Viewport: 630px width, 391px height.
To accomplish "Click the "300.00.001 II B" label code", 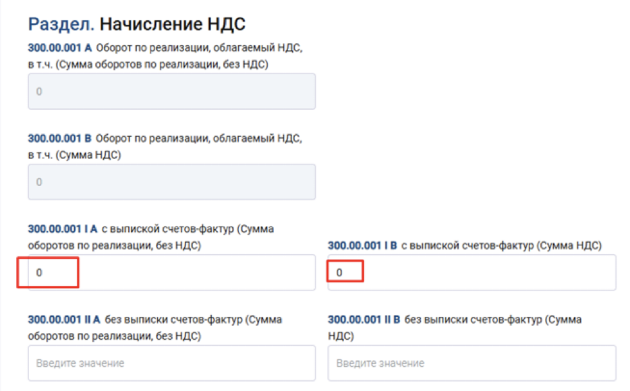I will click(x=364, y=320).
